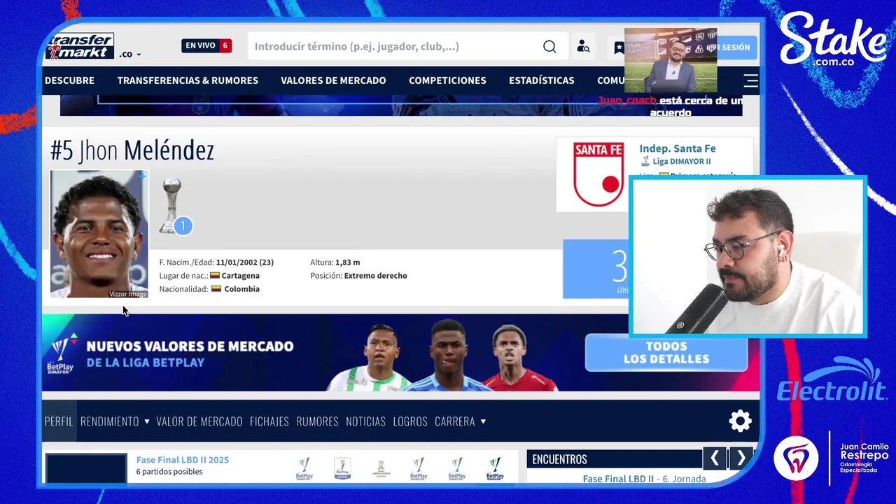The image size is (896, 504).
Task: Click the Transfermarkt logo
Action: [79, 46]
